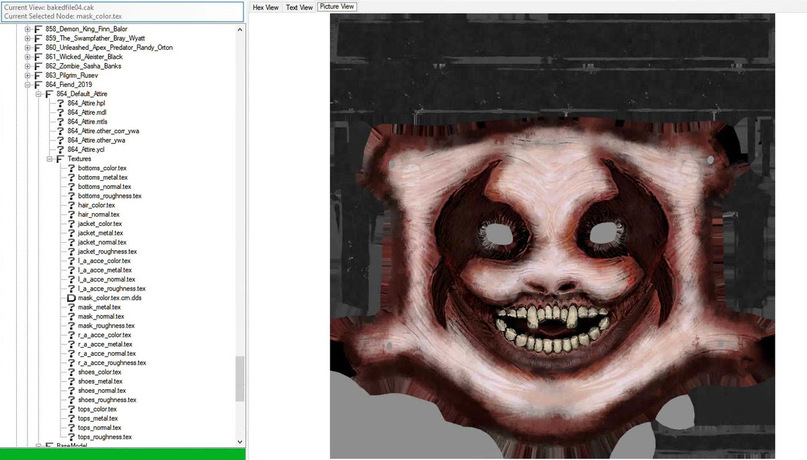
Task: Collapse the Textures folder
Action: 50,159
